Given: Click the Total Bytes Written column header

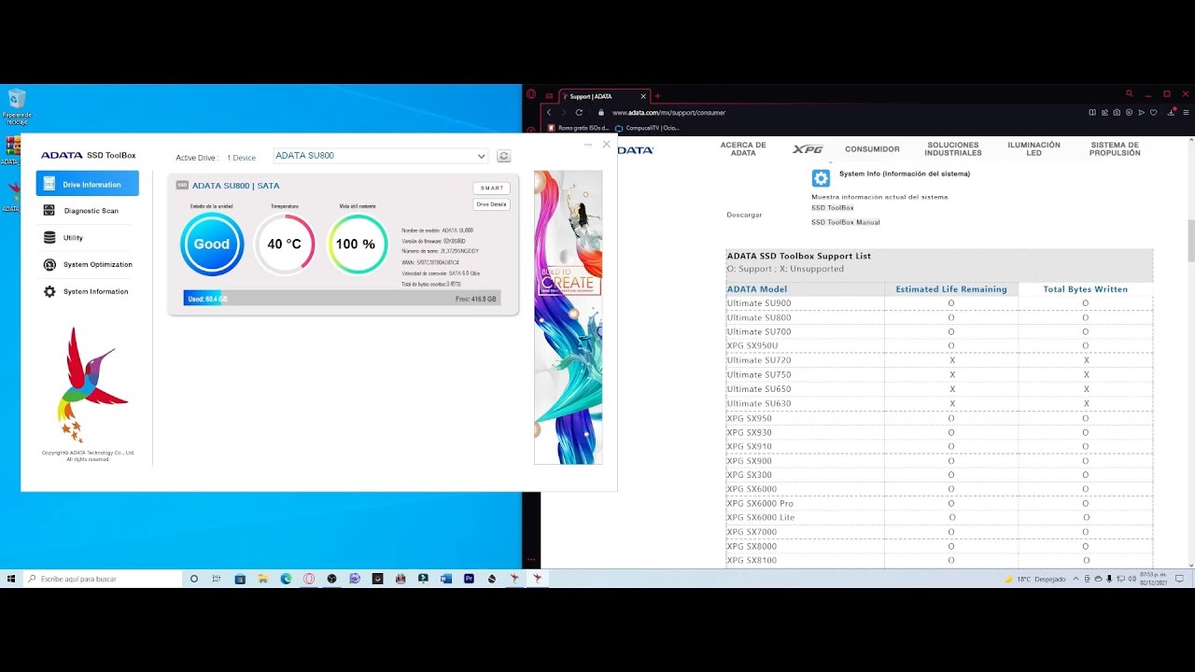Looking at the screenshot, I should [x=1085, y=289].
